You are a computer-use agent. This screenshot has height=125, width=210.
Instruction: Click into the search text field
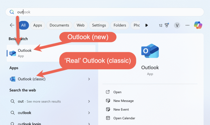105,12
